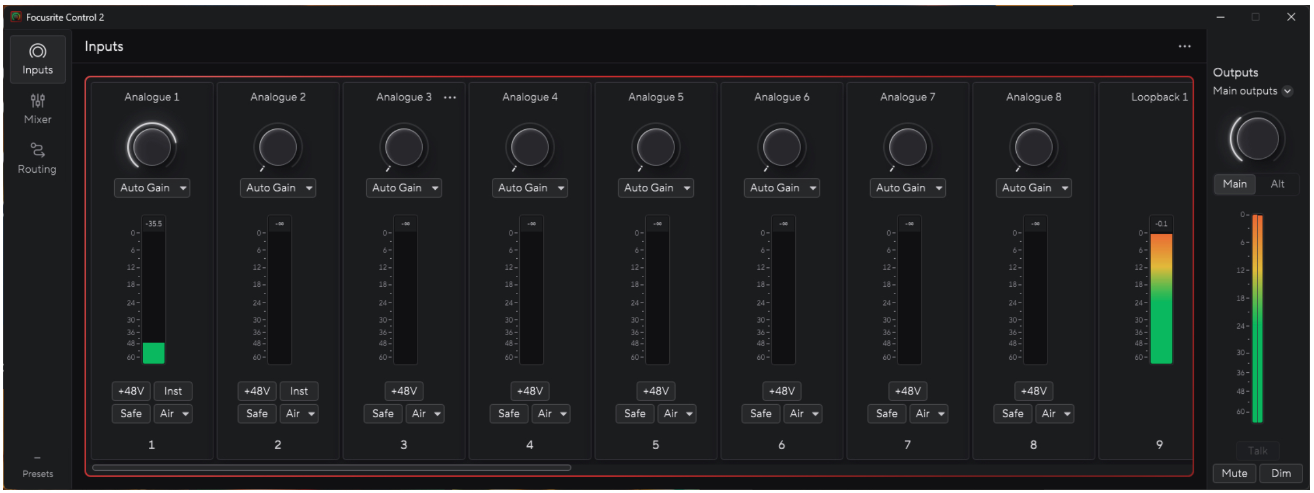Open the Inputs three-dot options menu
The width and height of the screenshot is (1314, 493).
point(1184,47)
